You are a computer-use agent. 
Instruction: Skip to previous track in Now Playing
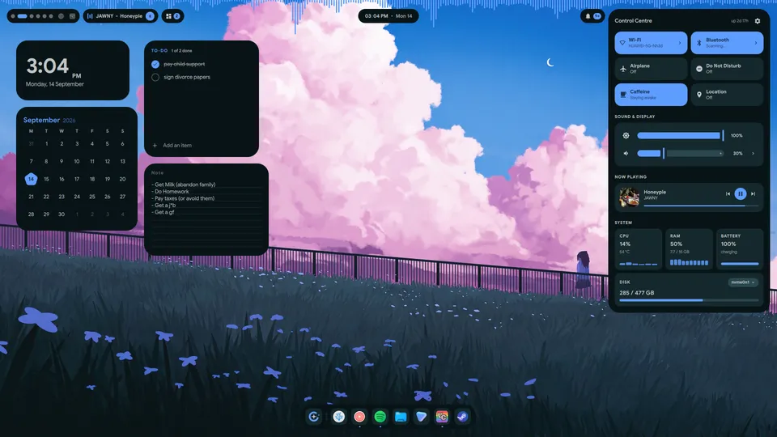click(728, 193)
